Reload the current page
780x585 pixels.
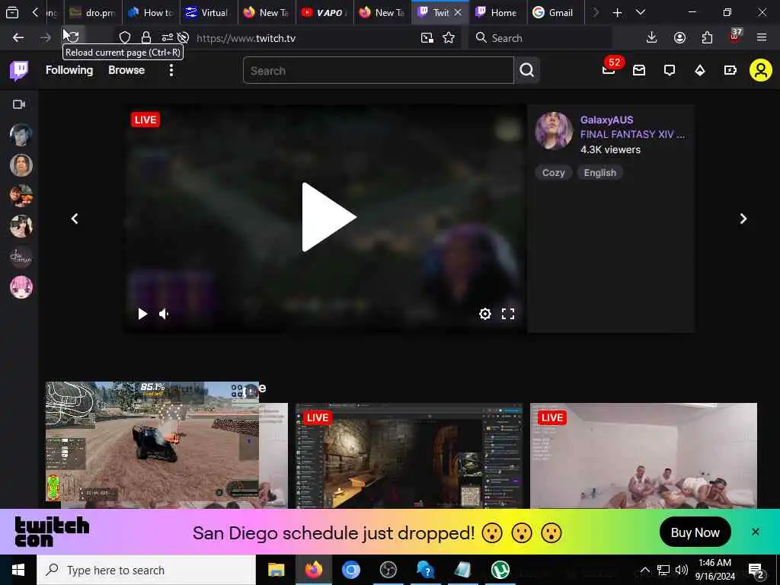click(x=72, y=37)
